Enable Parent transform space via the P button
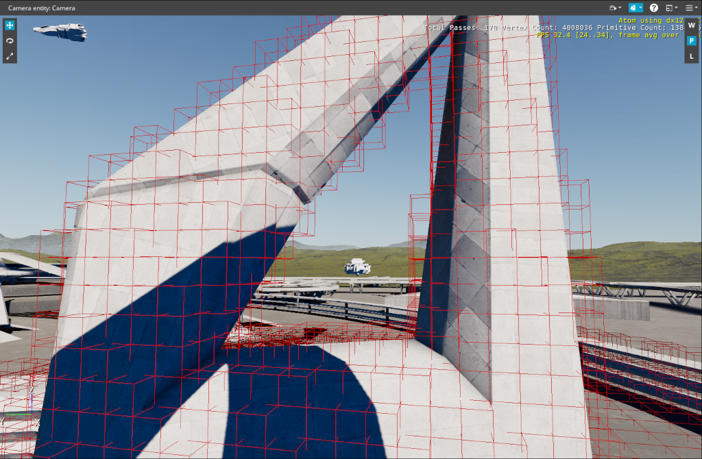 pos(691,40)
